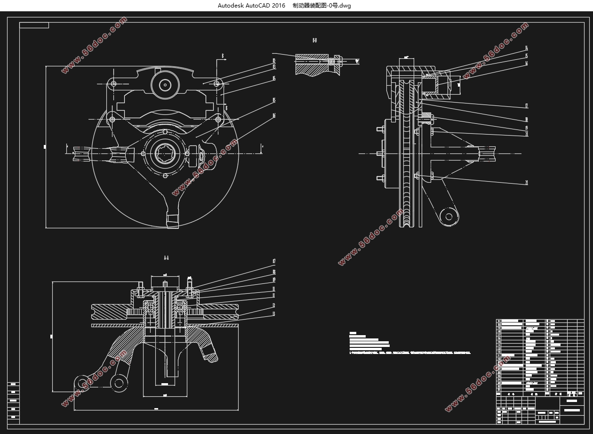Image resolution: width=593 pixels, height=434 pixels.
Task: Select part balloon number 04 in front view
Action: (274, 79)
